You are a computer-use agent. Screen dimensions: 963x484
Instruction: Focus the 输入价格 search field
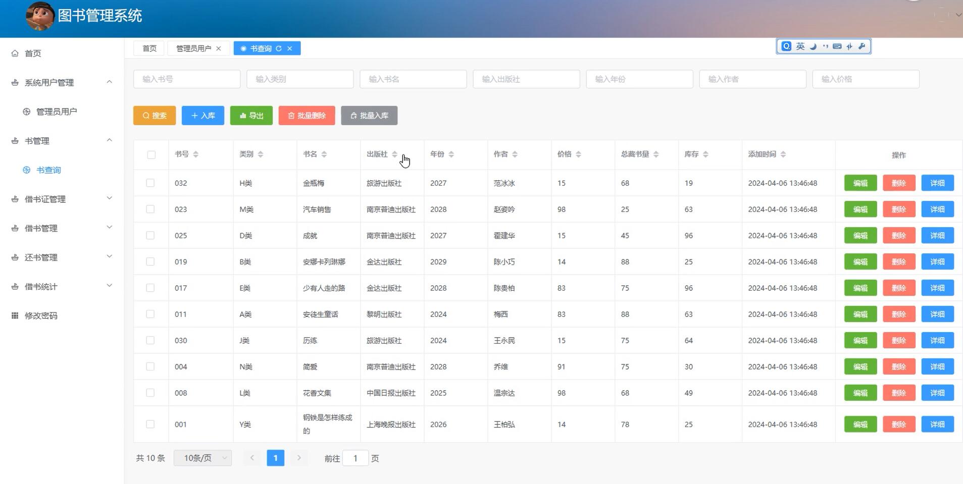[x=866, y=79]
